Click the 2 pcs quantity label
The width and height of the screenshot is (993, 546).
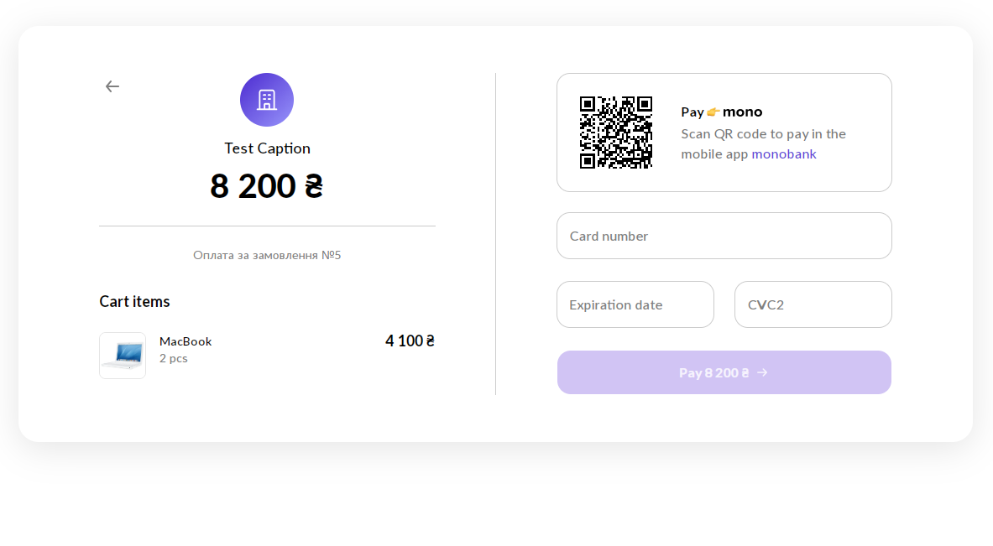pos(174,359)
